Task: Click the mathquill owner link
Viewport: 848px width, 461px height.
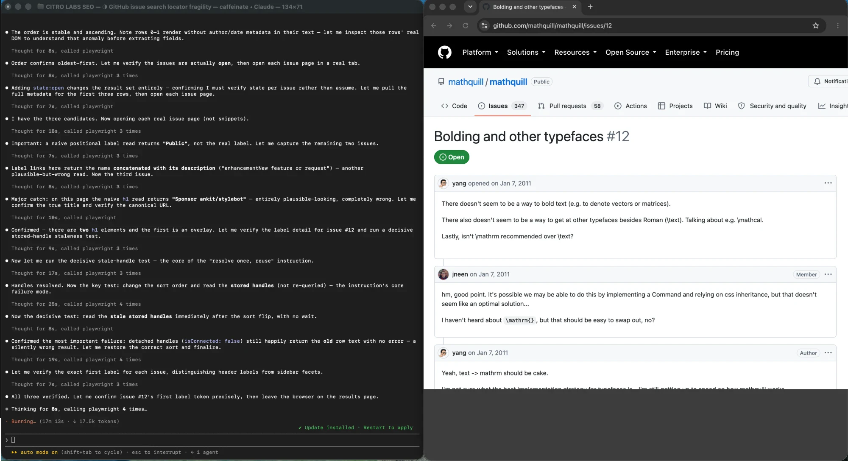Action: tap(466, 82)
